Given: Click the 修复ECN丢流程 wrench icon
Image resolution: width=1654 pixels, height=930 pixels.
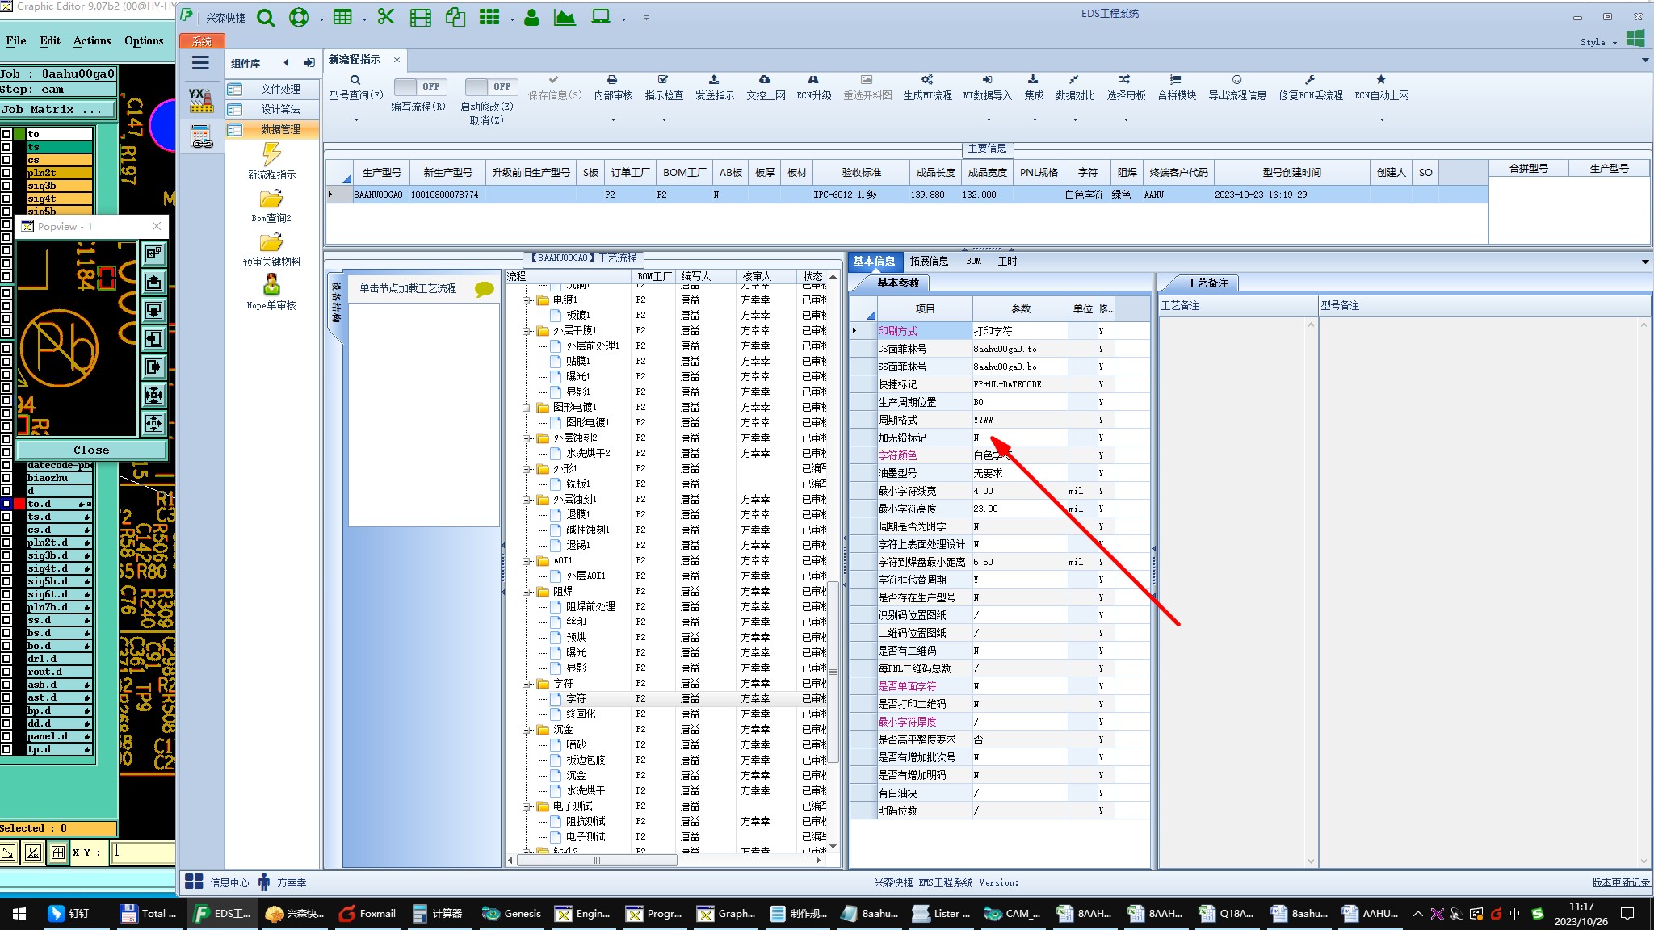Looking at the screenshot, I should click(1310, 80).
